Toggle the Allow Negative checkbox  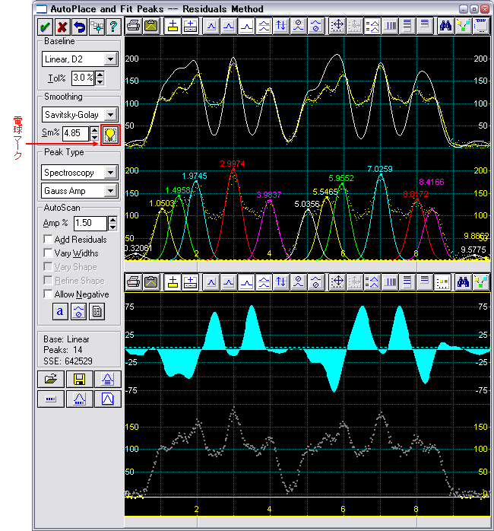49,294
